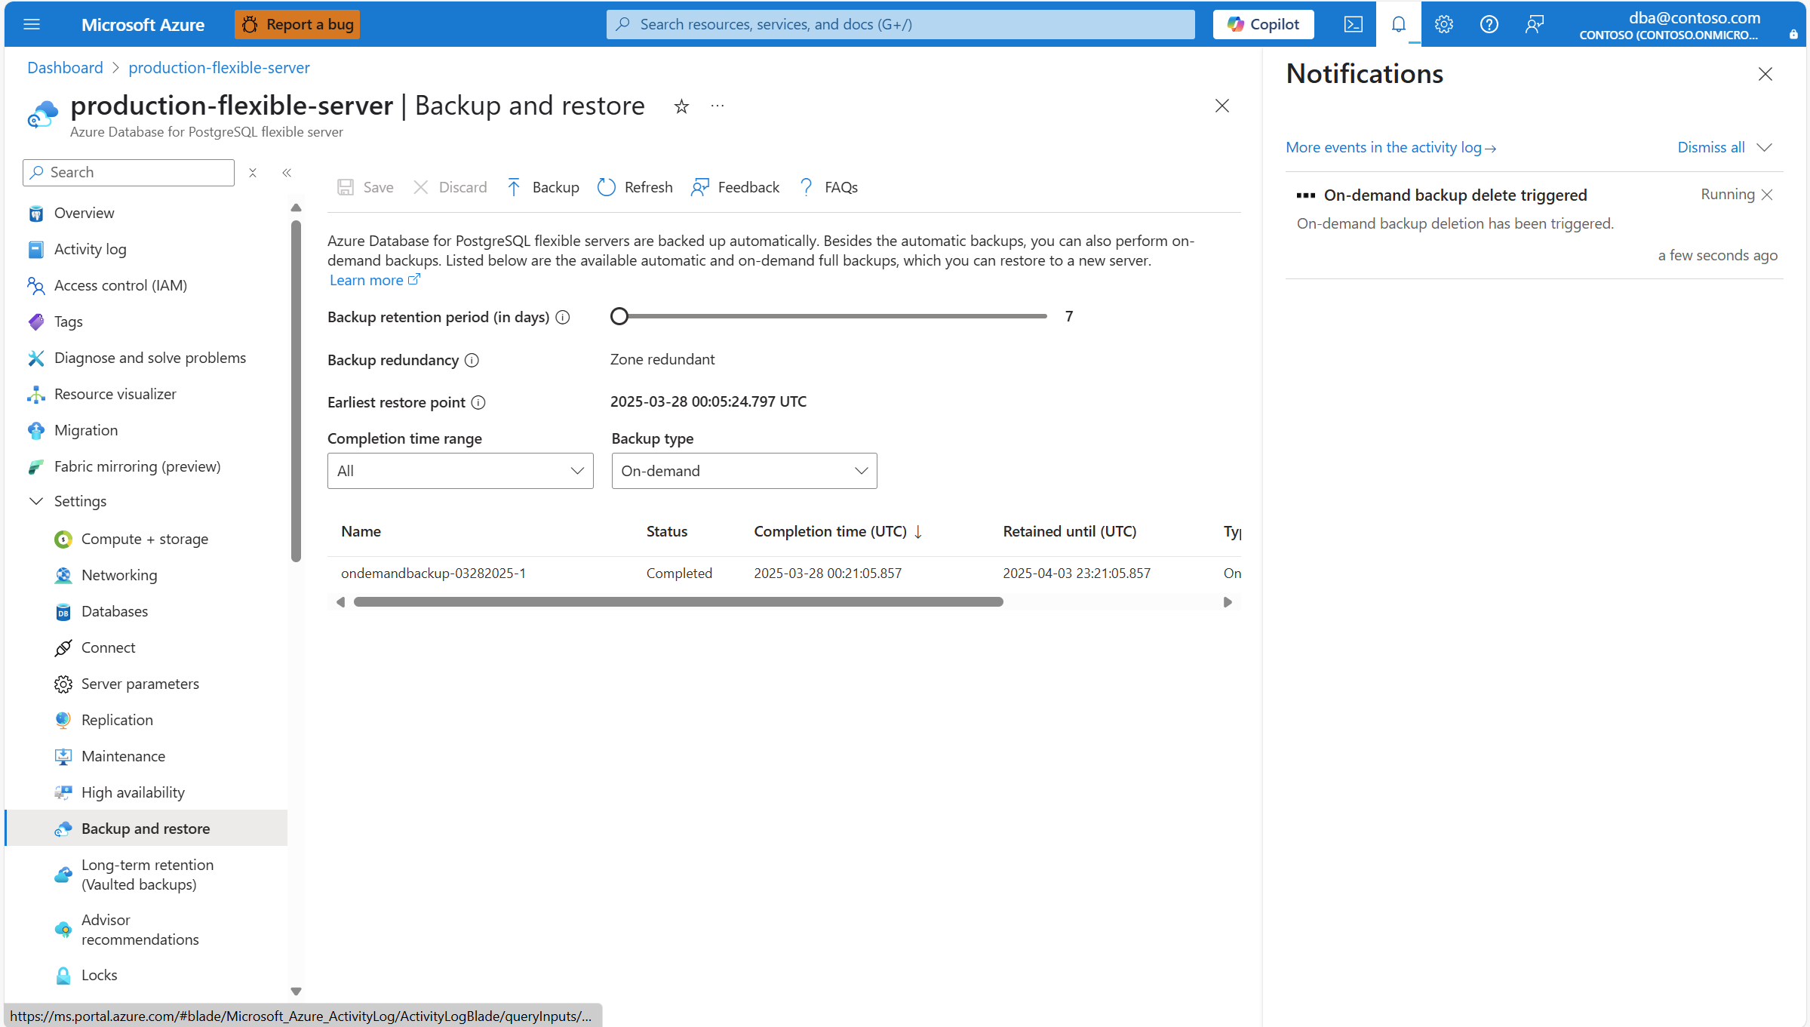Open Cloud Shell from the top bar
Image resolution: width=1810 pixels, height=1027 pixels.
pyautogui.click(x=1353, y=24)
